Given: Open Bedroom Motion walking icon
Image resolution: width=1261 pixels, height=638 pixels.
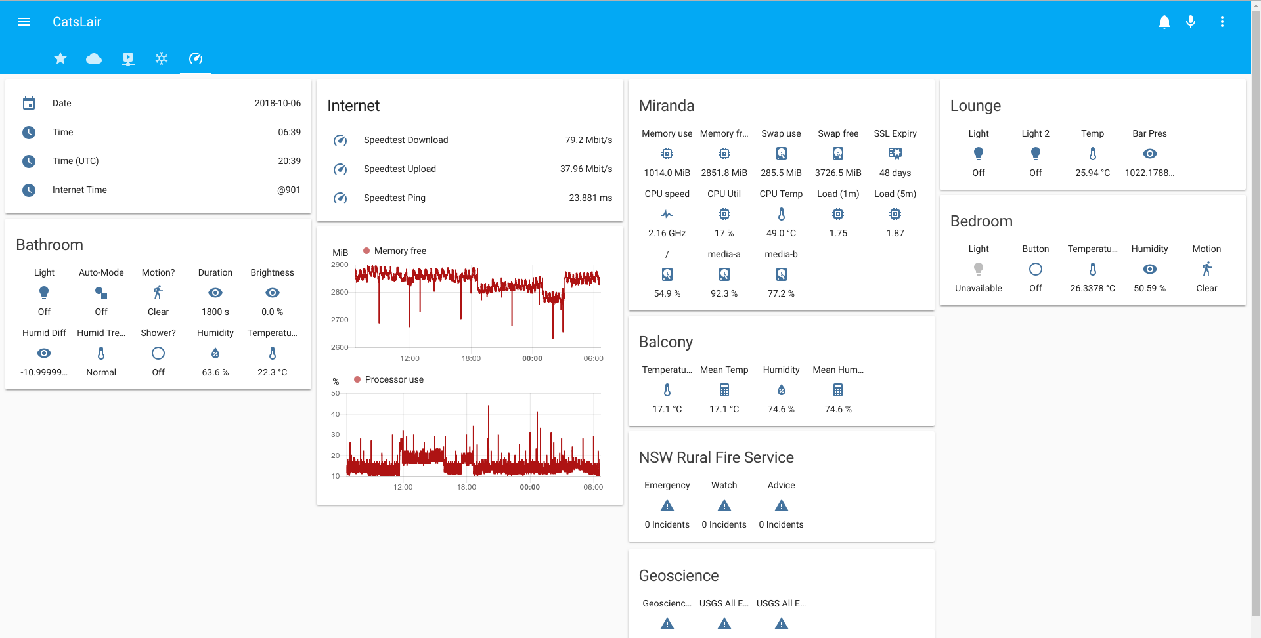Looking at the screenshot, I should 1207,269.
